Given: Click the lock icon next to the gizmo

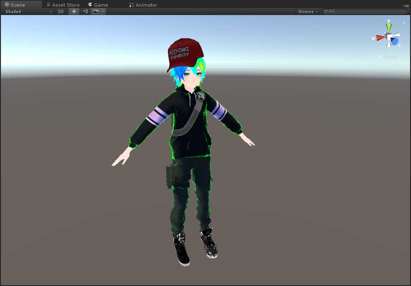Looking at the screenshot, I should (x=403, y=23).
